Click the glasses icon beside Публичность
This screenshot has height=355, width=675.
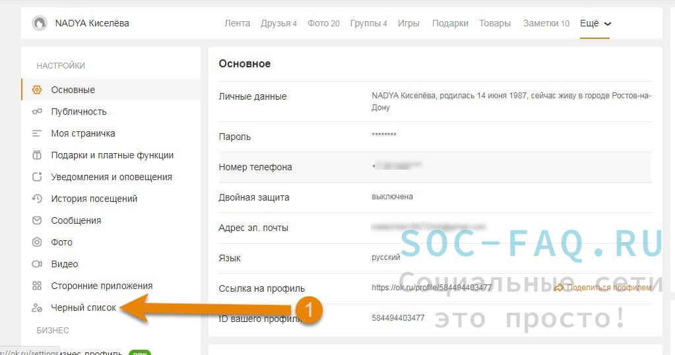tap(37, 112)
